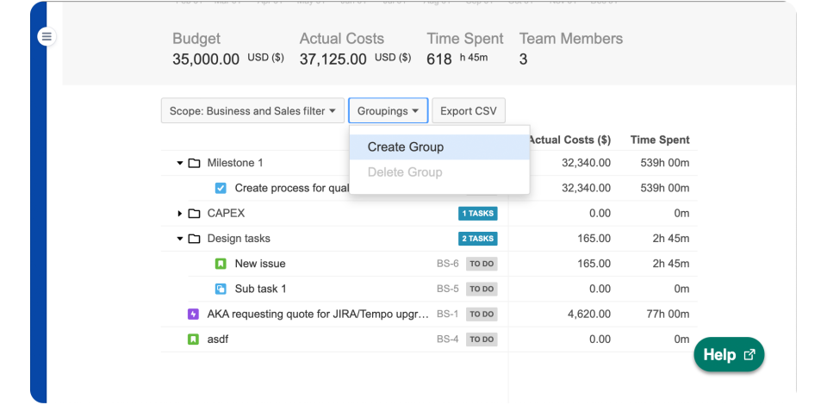This screenshot has width=827, height=405.
Task: Click the Design tasks folder icon
Action: pyautogui.click(x=194, y=239)
